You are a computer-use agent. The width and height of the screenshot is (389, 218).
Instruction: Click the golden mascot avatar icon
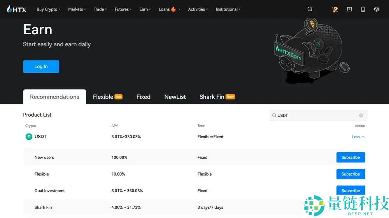click(335, 9)
